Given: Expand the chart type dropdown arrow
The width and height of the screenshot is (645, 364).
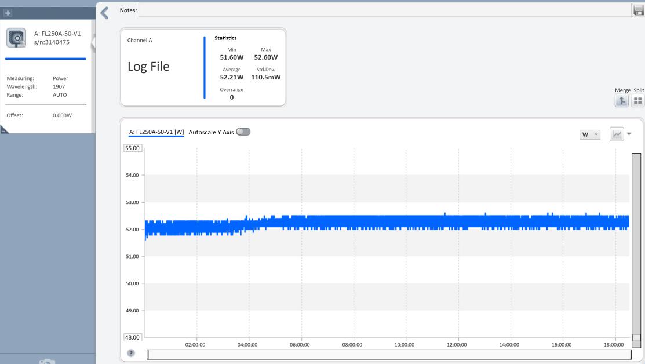Looking at the screenshot, I should (629, 134).
